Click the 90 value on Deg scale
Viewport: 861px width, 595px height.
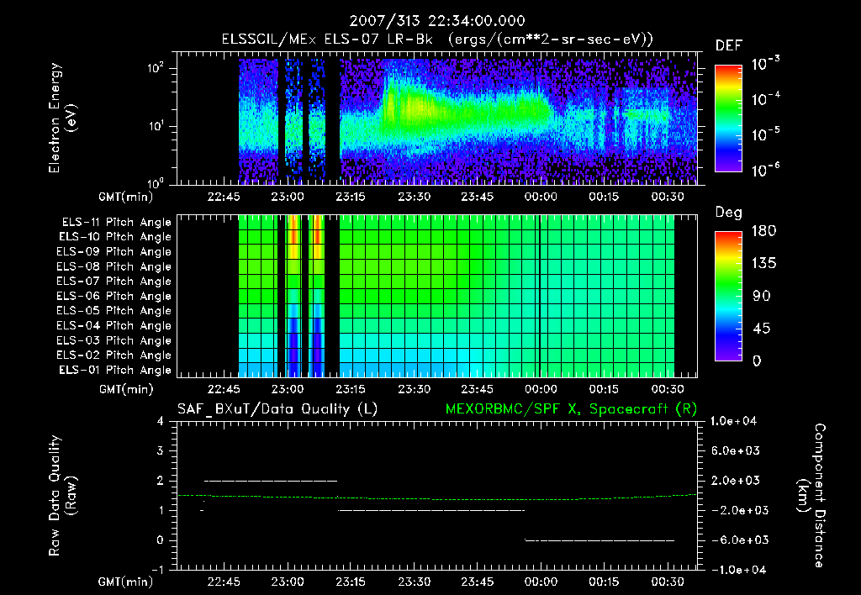point(762,297)
